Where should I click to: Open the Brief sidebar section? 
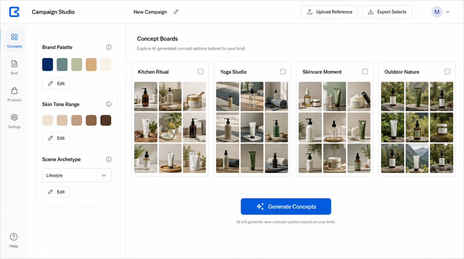[14, 67]
